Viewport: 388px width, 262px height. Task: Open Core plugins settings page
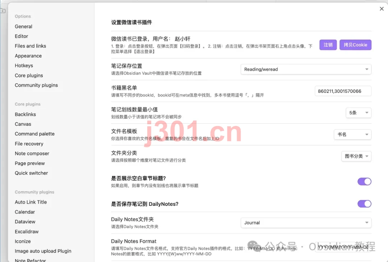(29, 75)
